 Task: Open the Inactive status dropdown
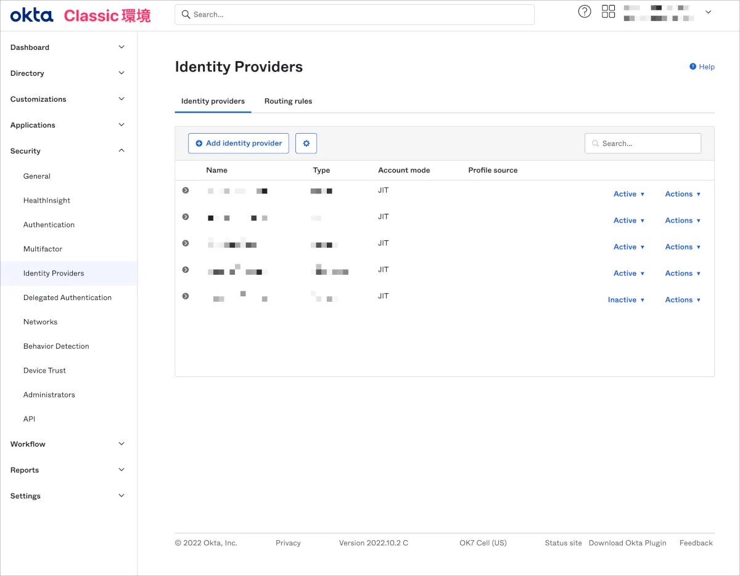point(626,300)
